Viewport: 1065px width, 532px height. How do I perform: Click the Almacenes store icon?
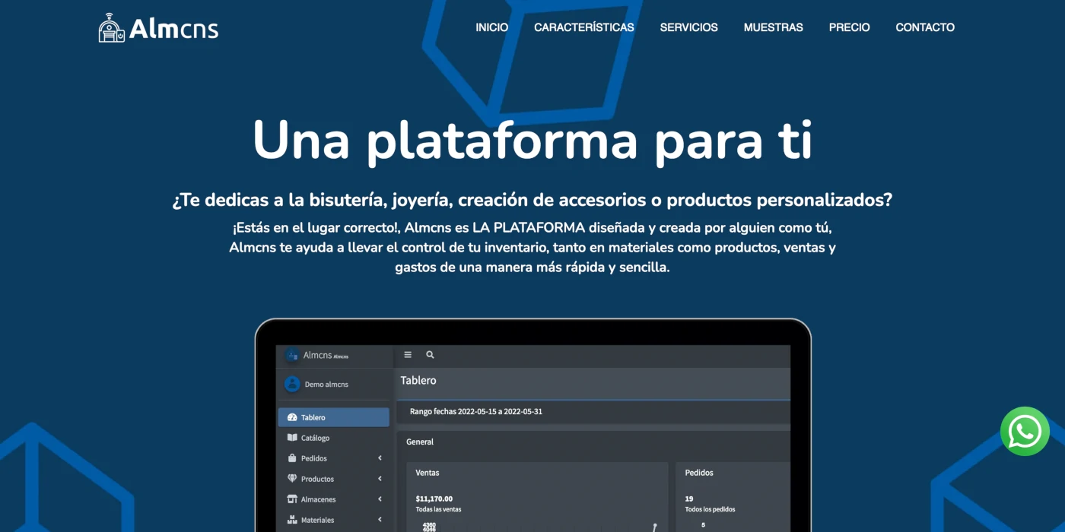click(x=292, y=499)
